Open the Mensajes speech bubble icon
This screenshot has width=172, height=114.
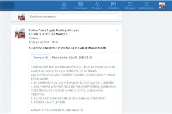130,4
